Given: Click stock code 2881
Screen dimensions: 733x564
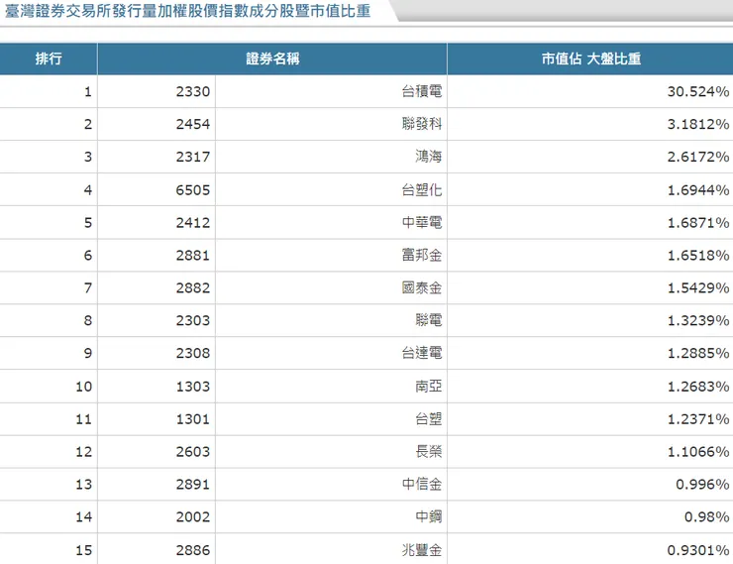Looking at the screenshot, I should [192, 256].
